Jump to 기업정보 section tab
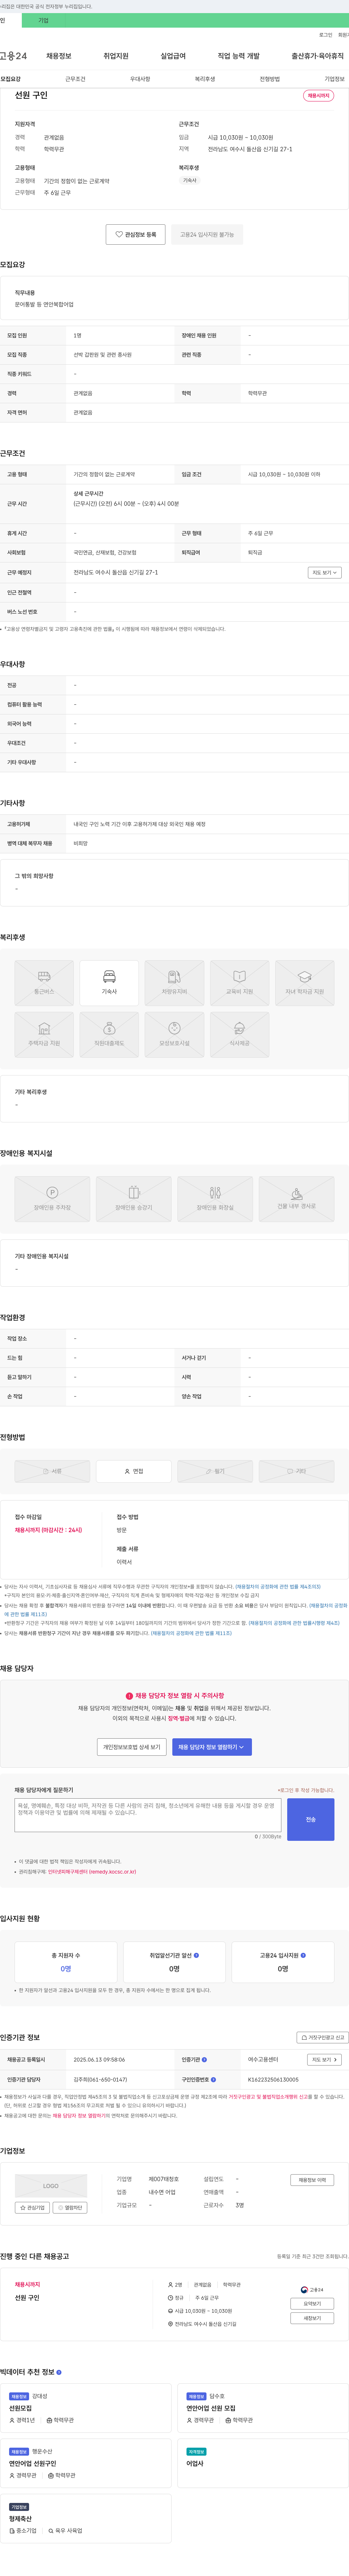The height and width of the screenshot is (2576, 349). pyautogui.click(x=334, y=79)
